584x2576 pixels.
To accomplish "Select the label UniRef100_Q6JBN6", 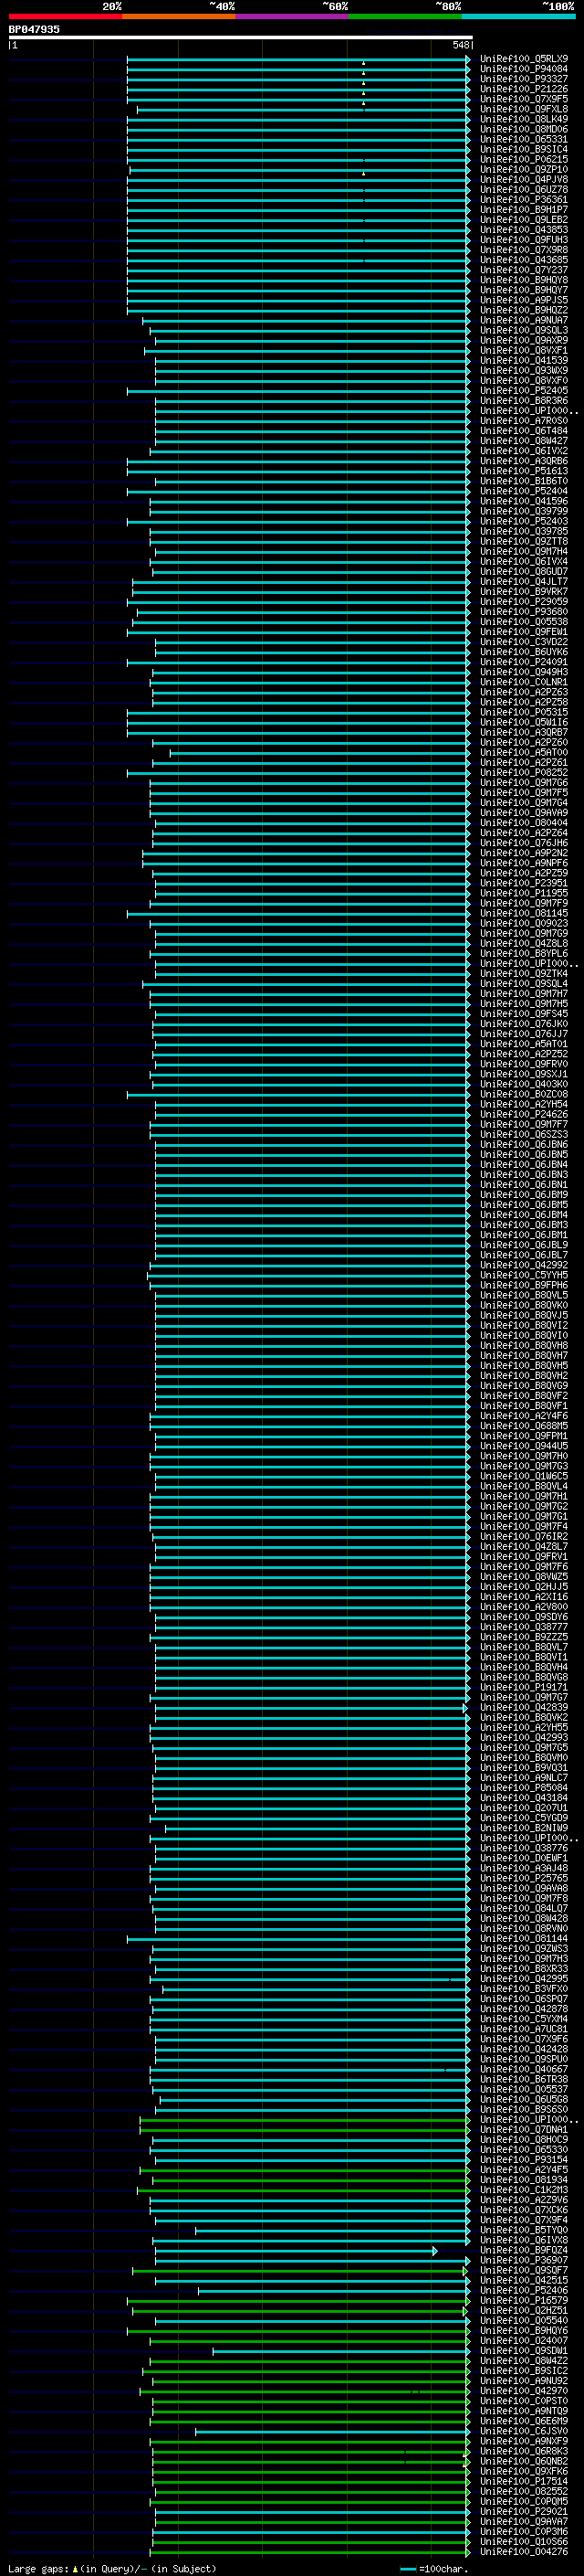I will point(523,1145).
